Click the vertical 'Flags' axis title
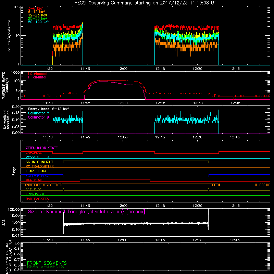Image resolution: width=274 pixels, height=274 pixels. click(14, 171)
